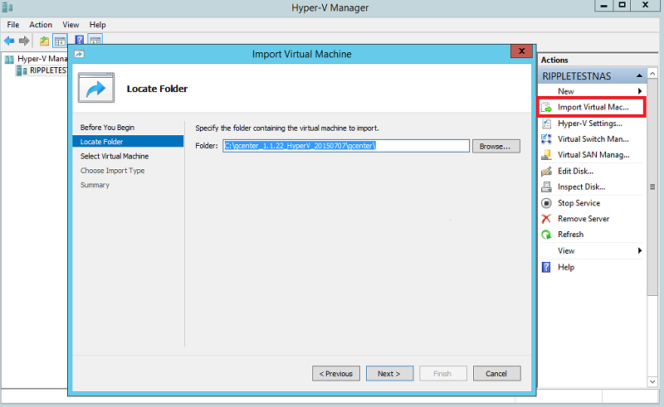Click the Back arrow toolbar icon
This screenshot has width=664, height=407.
tap(9, 41)
